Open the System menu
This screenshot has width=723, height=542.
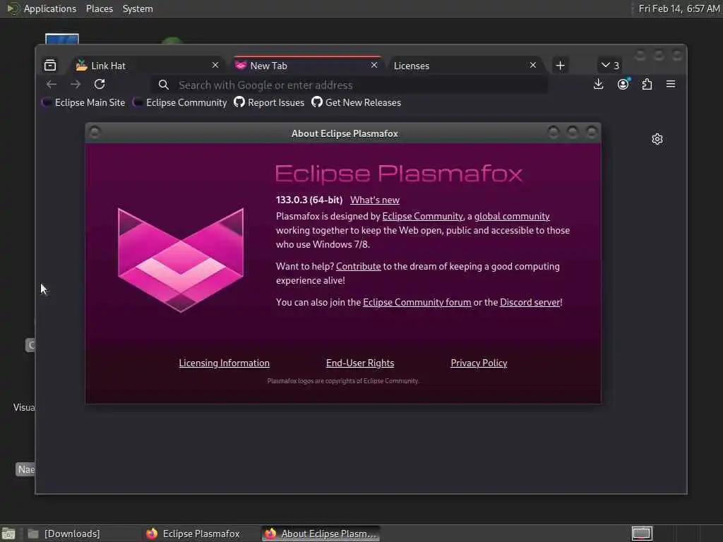pyautogui.click(x=138, y=8)
